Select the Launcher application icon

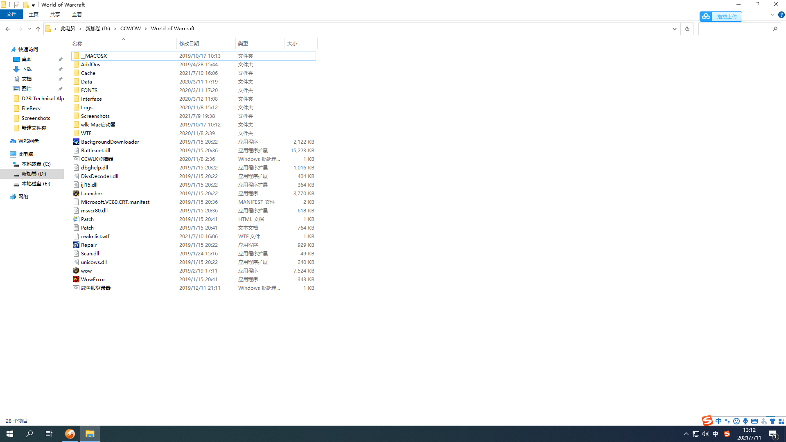point(76,193)
